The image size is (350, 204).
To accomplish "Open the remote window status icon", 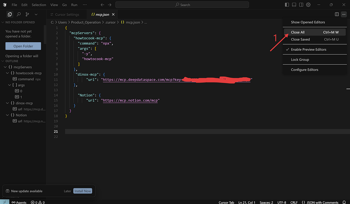I will click(x=5, y=202).
